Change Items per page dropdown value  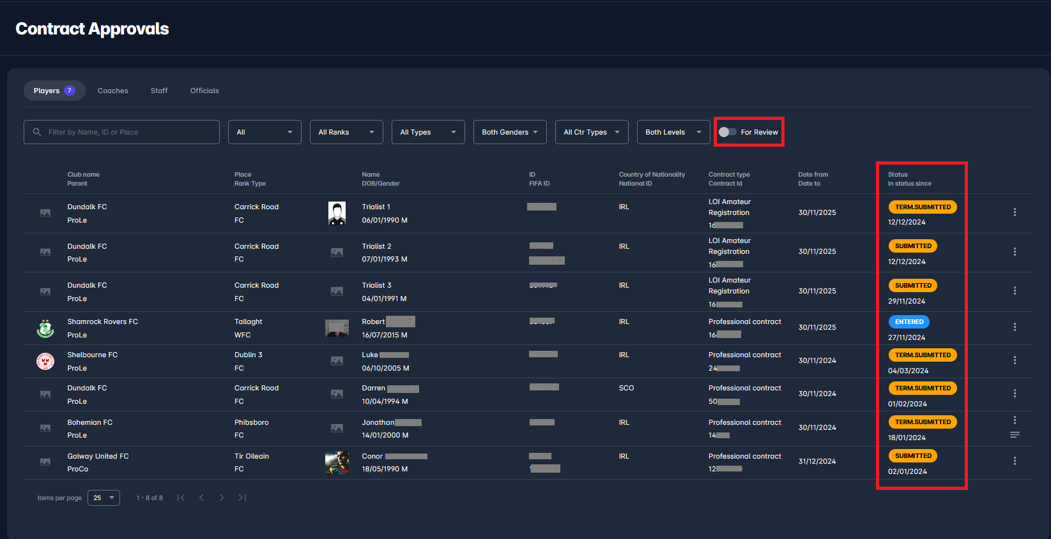tap(104, 498)
